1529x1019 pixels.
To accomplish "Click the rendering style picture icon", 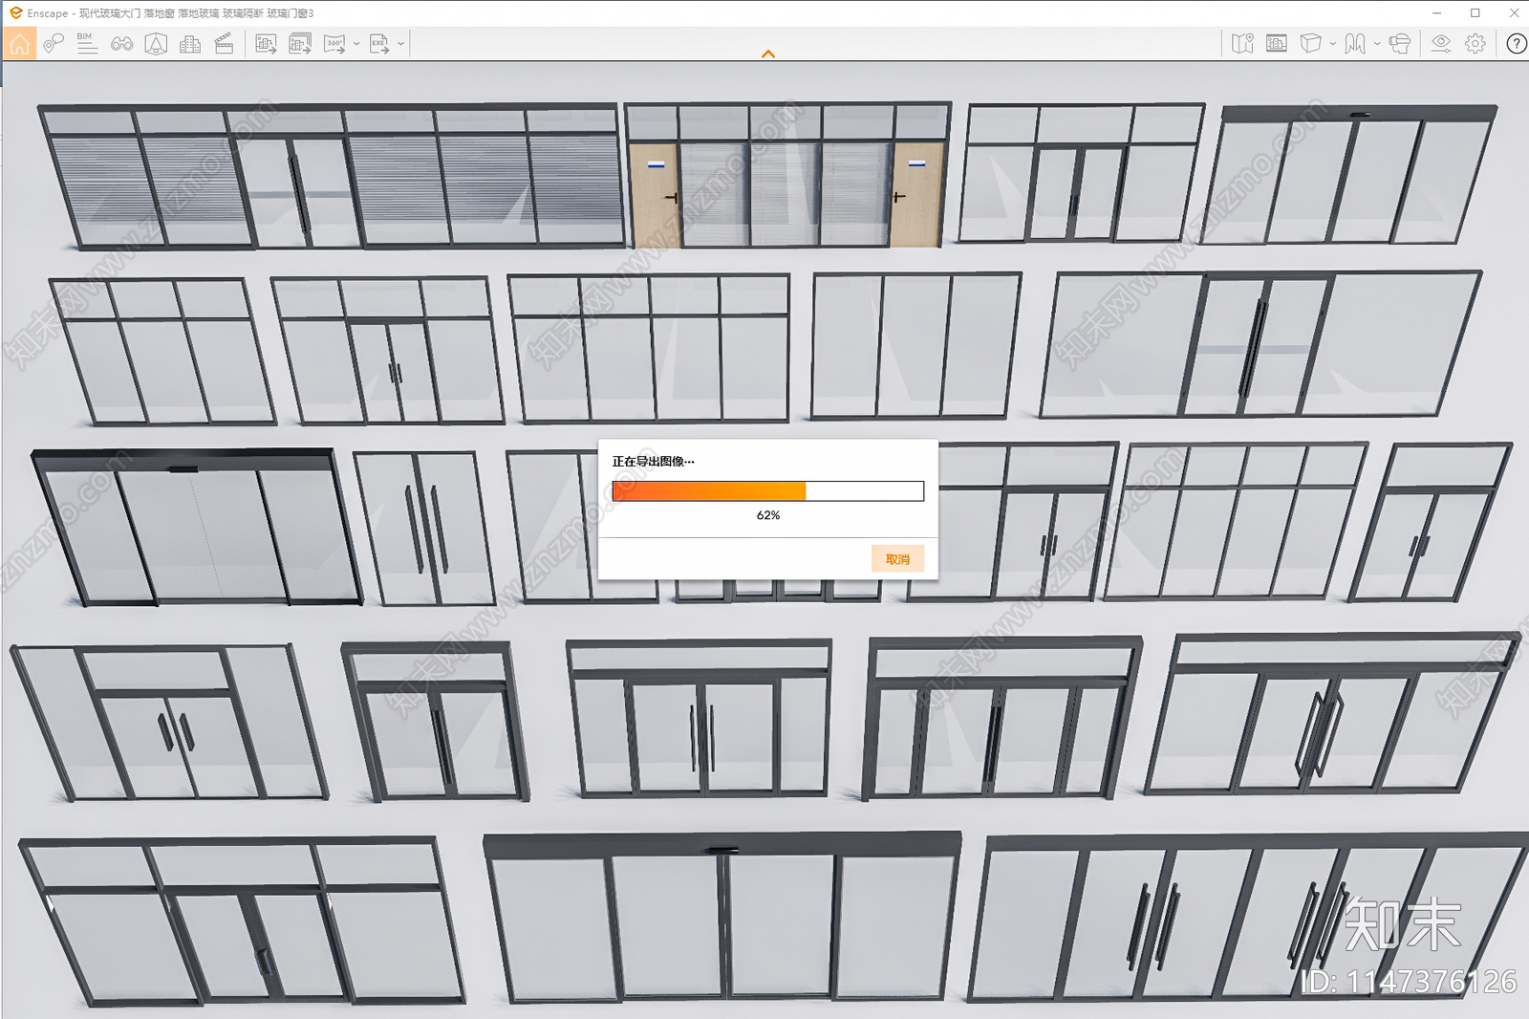I will click(1277, 44).
